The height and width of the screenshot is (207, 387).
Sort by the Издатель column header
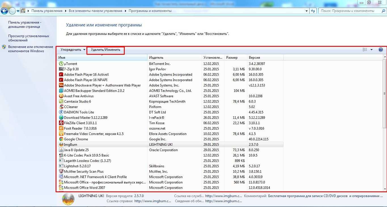click(x=174, y=58)
